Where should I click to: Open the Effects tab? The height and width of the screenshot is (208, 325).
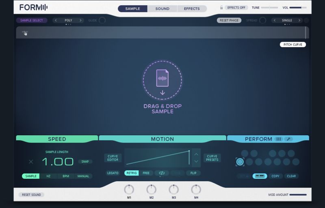pyautogui.click(x=192, y=9)
